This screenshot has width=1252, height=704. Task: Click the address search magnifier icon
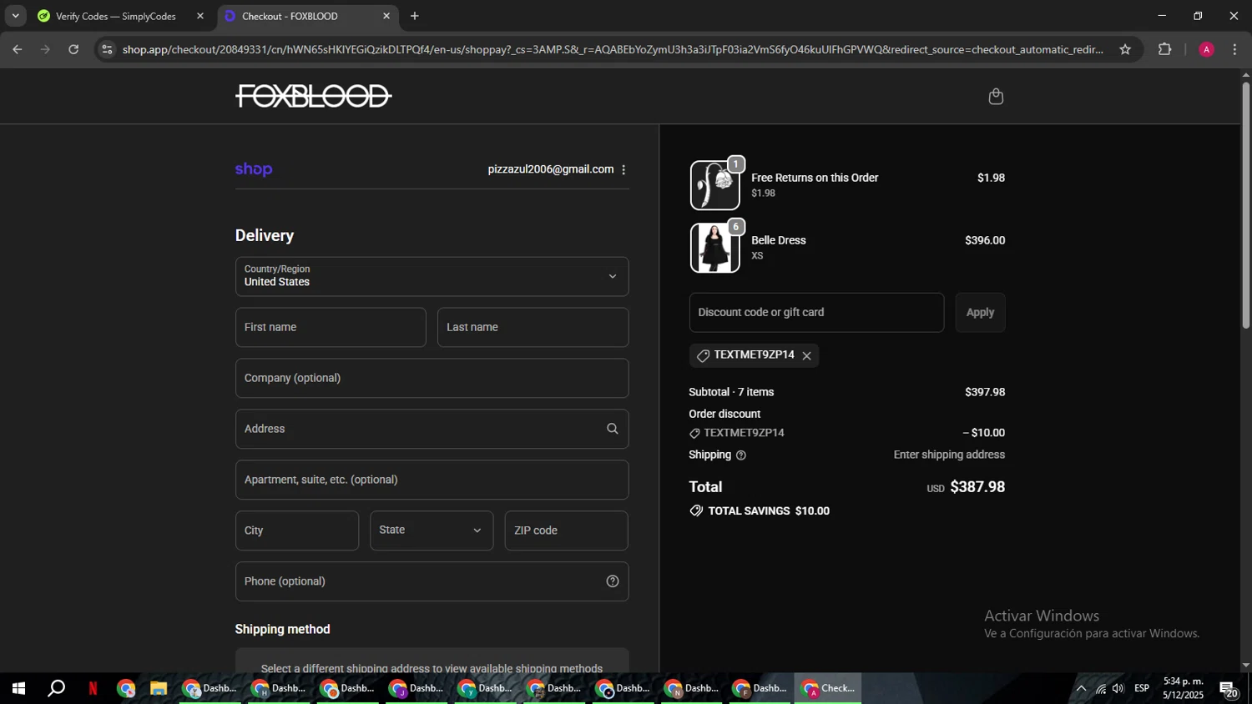click(x=613, y=429)
